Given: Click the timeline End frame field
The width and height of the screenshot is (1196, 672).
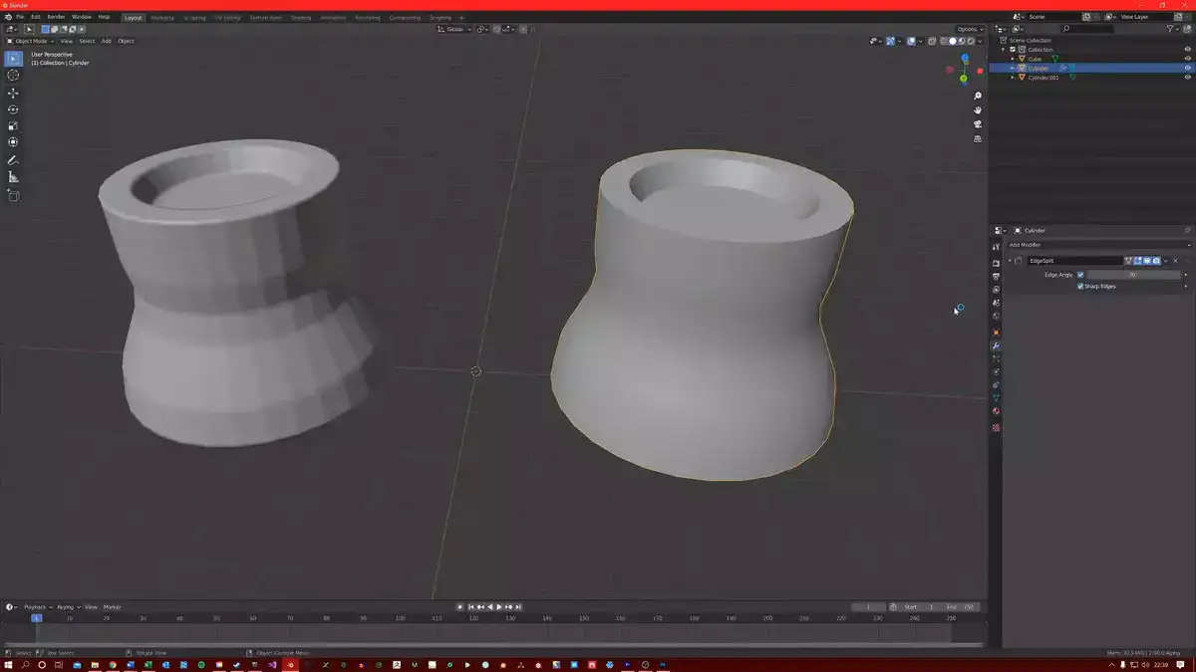Looking at the screenshot, I should 963,606.
